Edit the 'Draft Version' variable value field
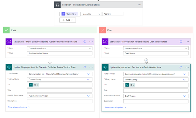This screenshot has width=196, height=118. point(156,53)
